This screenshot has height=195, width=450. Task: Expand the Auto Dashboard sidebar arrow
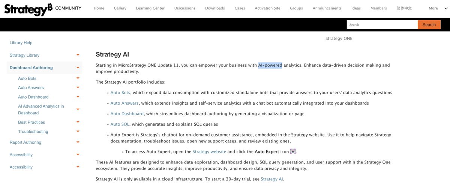[78, 97]
